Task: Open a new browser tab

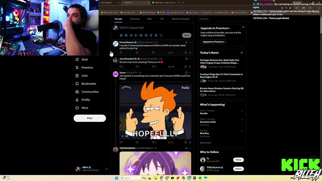Action: 183,3
